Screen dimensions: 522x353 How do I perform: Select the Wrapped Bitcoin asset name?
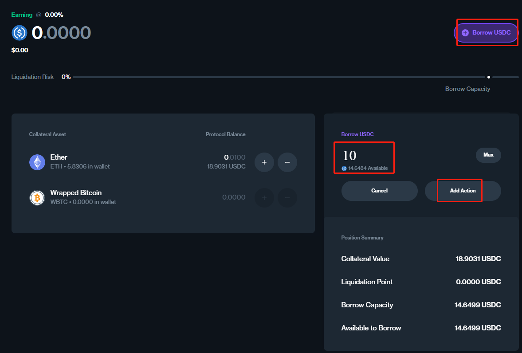pyautogui.click(x=76, y=193)
